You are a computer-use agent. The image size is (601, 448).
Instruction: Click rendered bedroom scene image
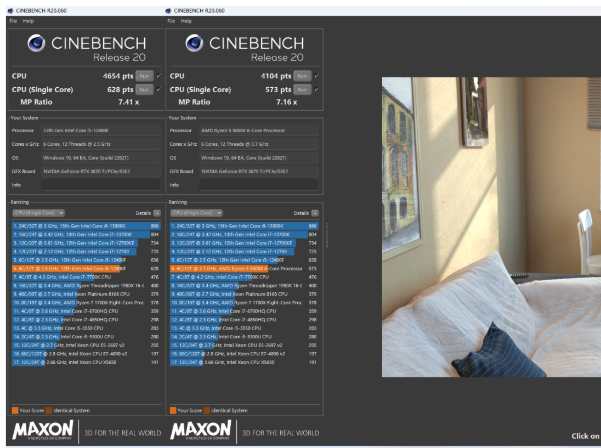[x=491, y=227]
